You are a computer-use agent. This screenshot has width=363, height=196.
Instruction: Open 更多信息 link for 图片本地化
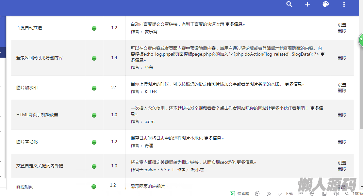point(214,138)
